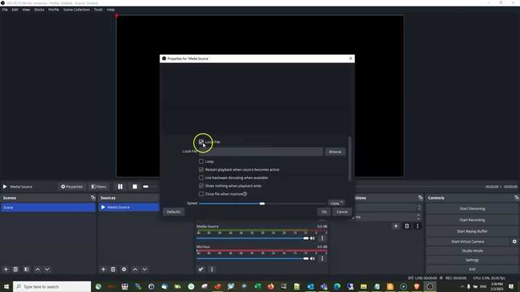Open the Windows Start menu
This screenshot has width=520, height=292.
tap(6, 286)
